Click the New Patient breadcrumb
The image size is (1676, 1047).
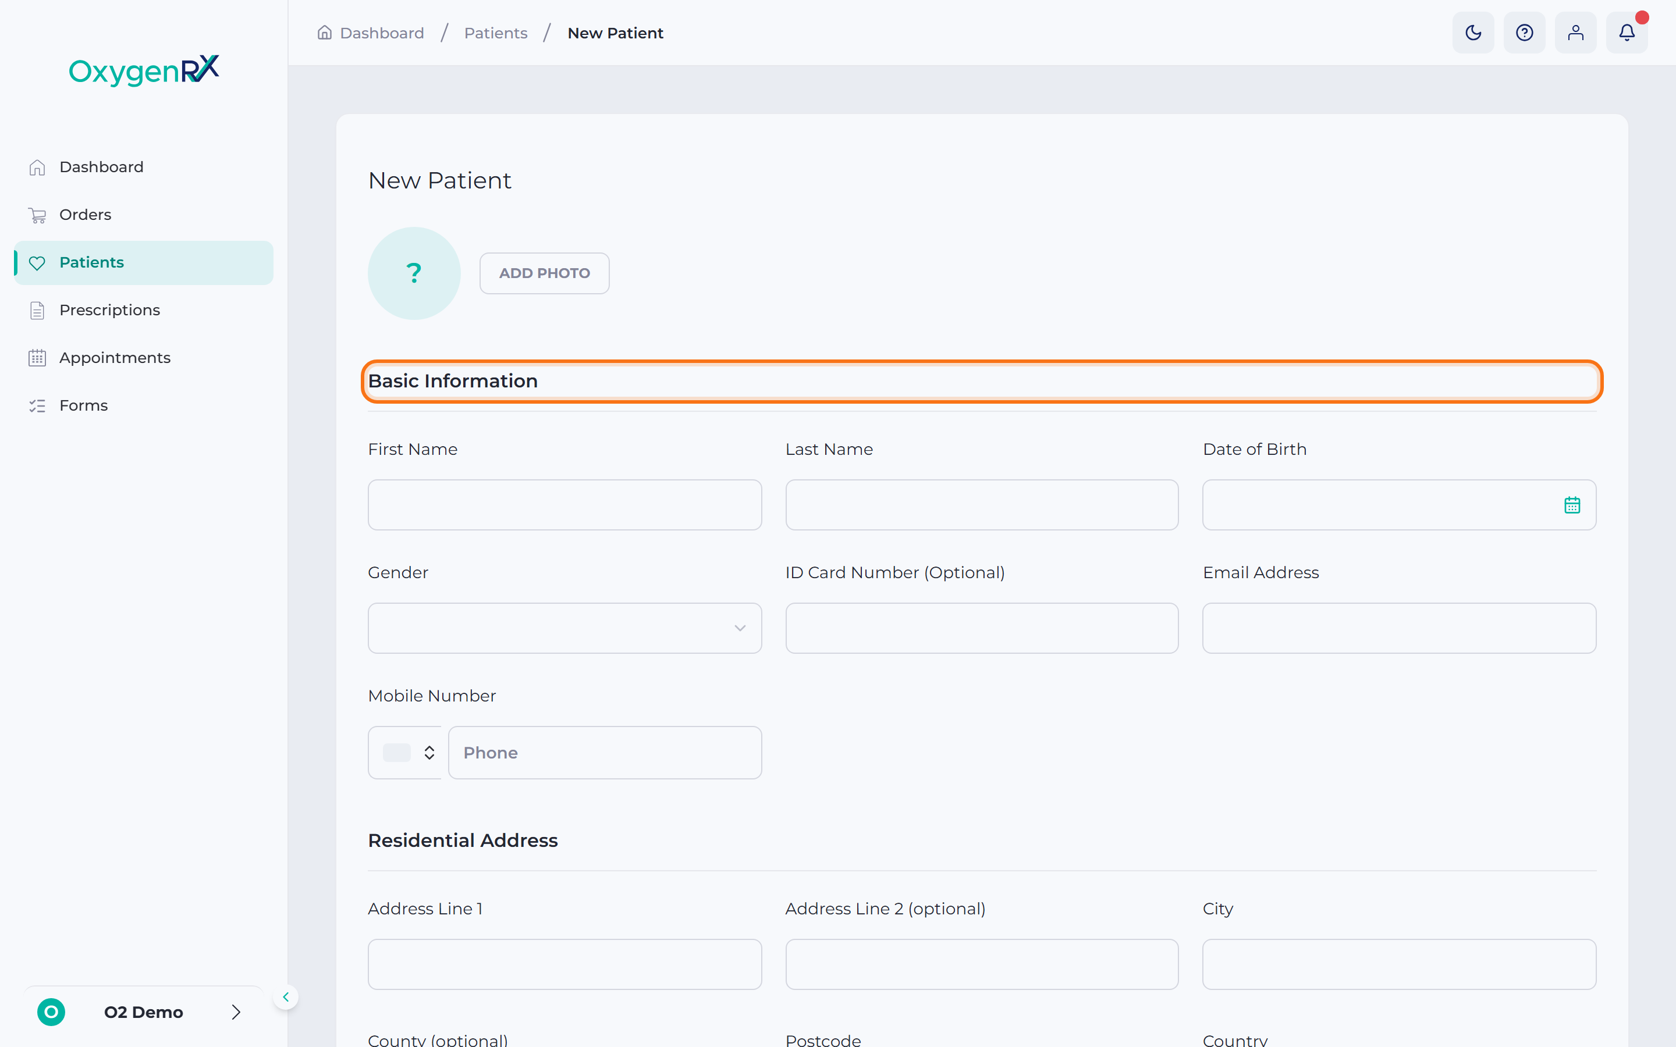[615, 33]
